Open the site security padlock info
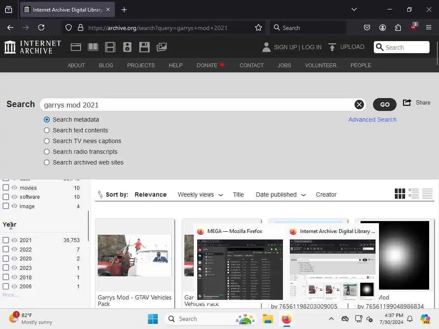 click(81, 27)
